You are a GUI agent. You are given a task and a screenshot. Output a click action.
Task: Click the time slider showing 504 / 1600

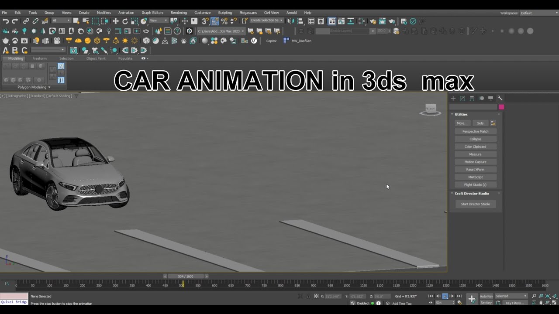pyautogui.click(x=186, y=276)
